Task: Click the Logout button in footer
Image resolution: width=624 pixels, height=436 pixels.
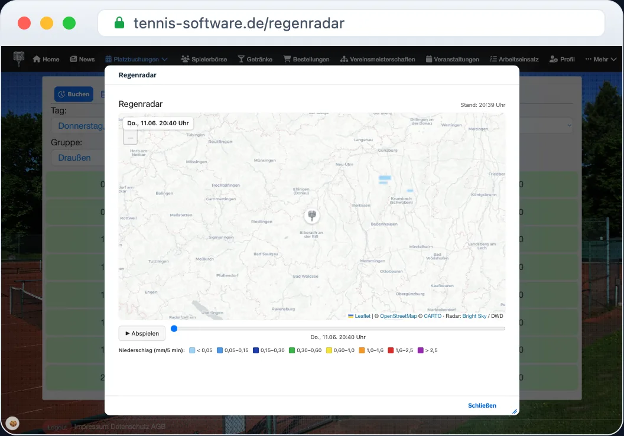Action: (x=57, y=427)
